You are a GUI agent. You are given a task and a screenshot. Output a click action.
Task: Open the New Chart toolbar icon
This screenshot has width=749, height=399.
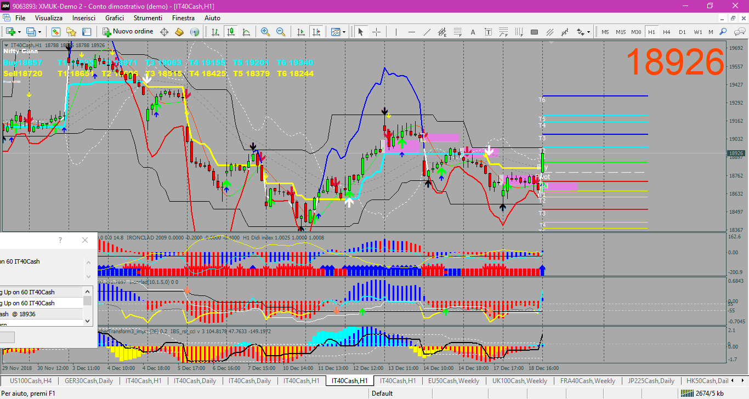pyautogui.click(x=10, y=32)
